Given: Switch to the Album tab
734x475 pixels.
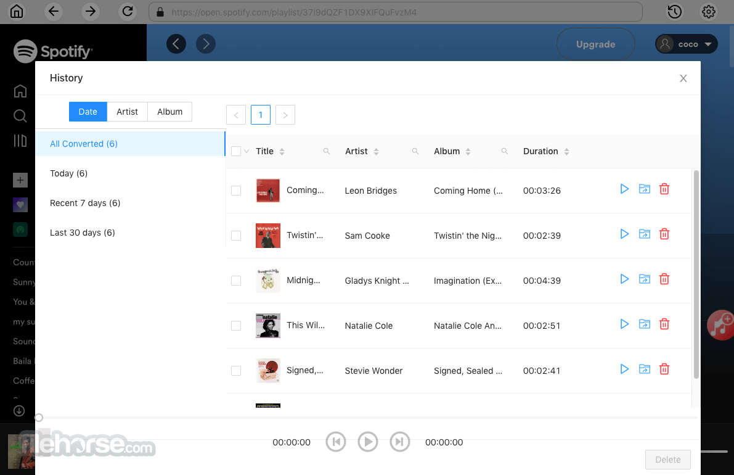Looking at the screenshot, I should [170, 112].
